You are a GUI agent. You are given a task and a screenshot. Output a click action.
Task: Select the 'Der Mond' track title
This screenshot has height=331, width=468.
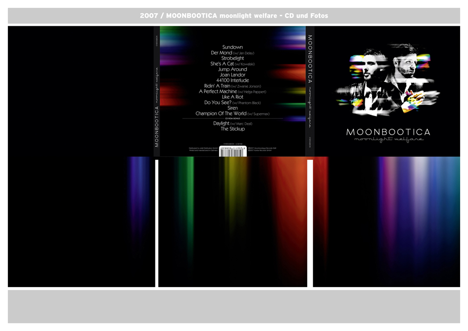click(222, 53)
